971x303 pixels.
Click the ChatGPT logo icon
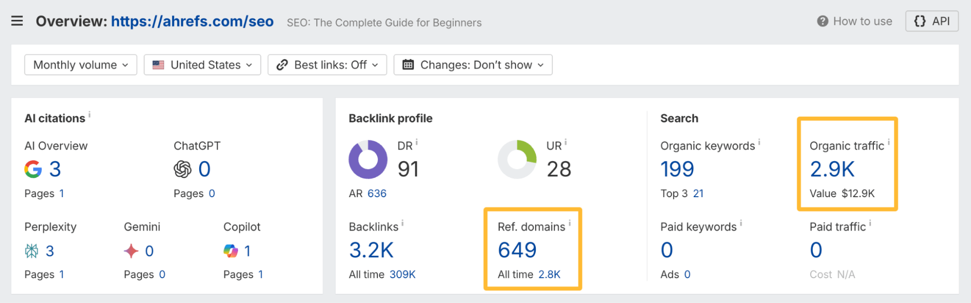point(183,169)
